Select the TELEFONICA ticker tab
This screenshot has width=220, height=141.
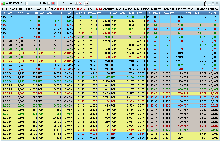16,3
